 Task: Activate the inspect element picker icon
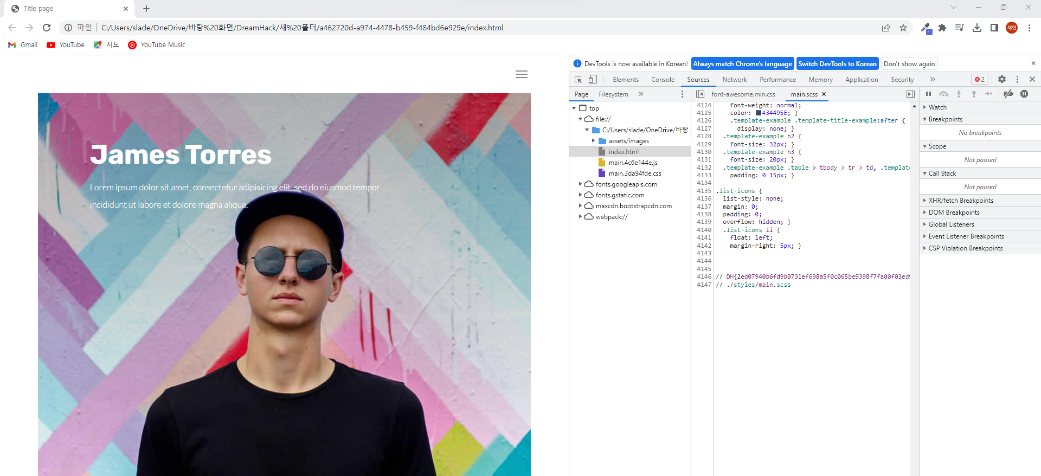(579, 79)
